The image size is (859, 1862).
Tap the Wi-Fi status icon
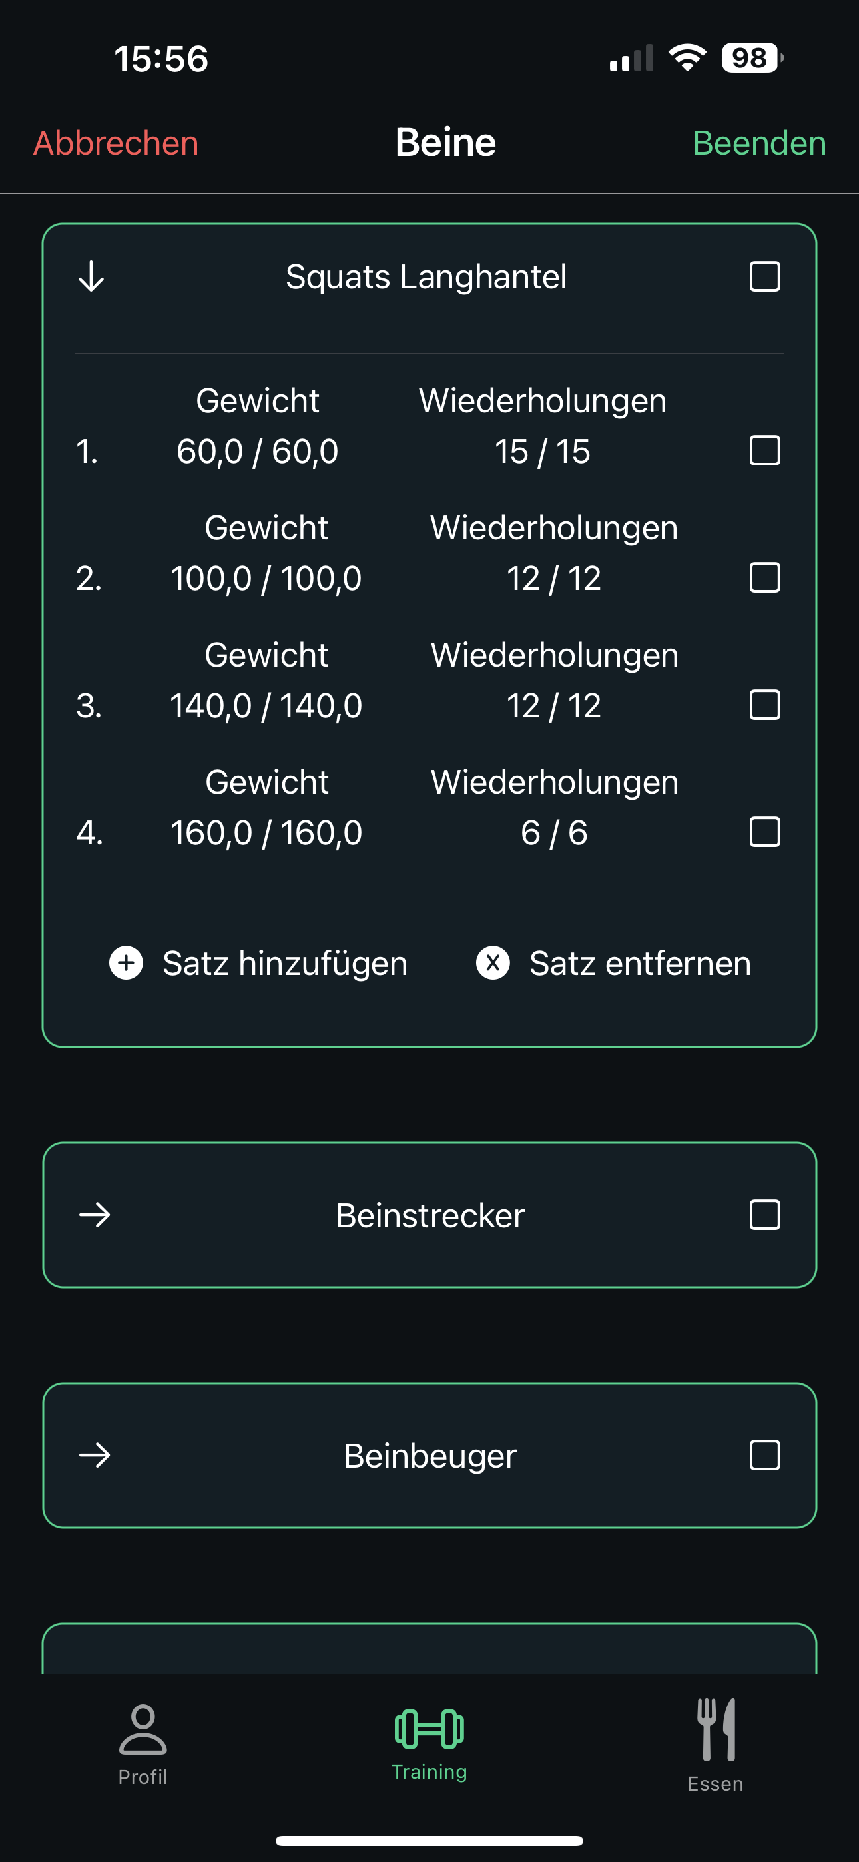tap(688, 58)
